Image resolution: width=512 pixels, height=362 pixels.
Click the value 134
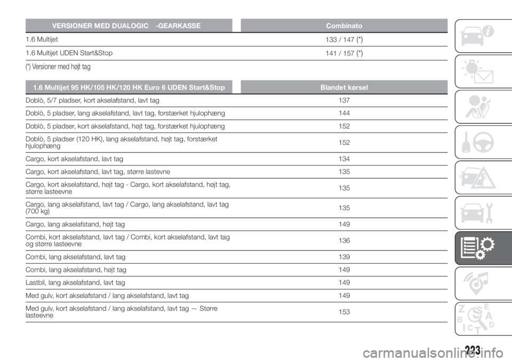point(344,159)
